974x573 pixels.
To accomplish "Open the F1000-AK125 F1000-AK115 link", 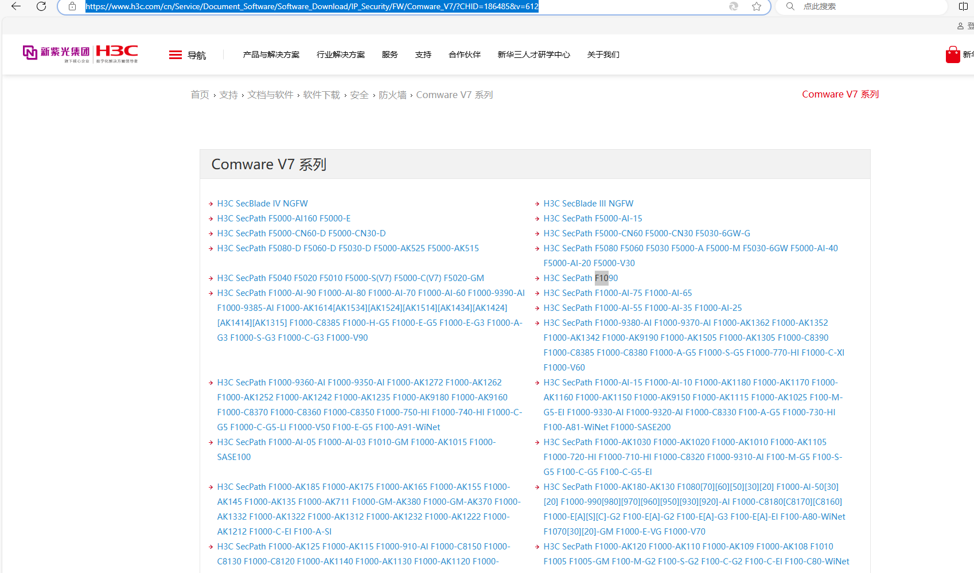I will point(364,554).
